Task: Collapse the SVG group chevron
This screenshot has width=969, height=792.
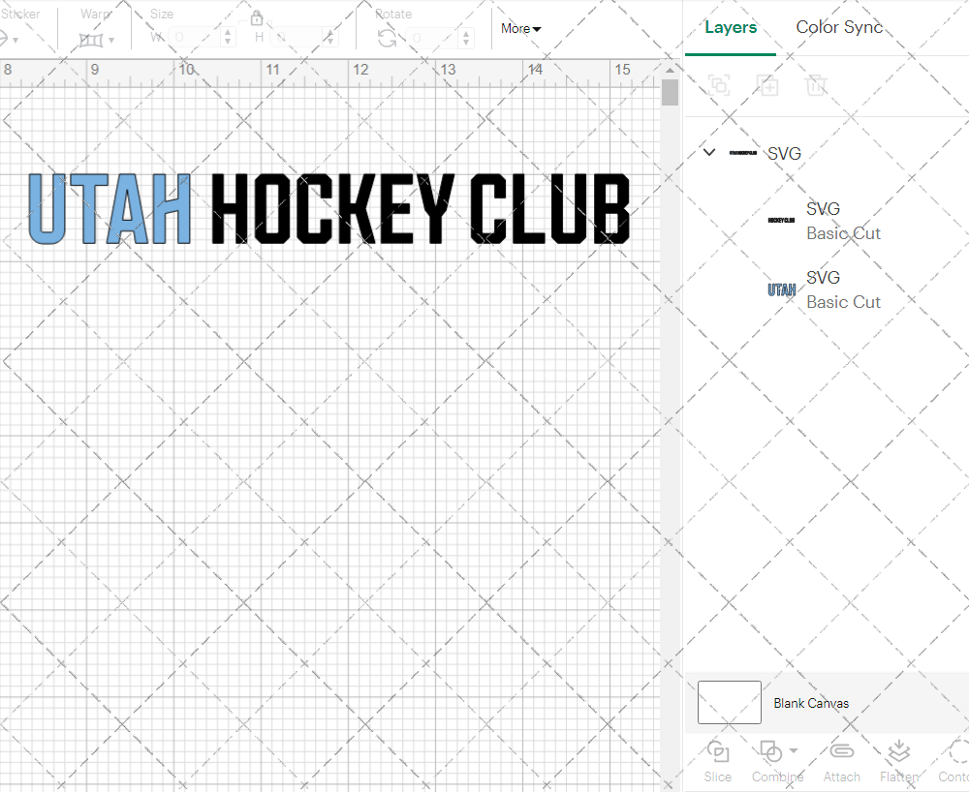Action: pos(709,152)
